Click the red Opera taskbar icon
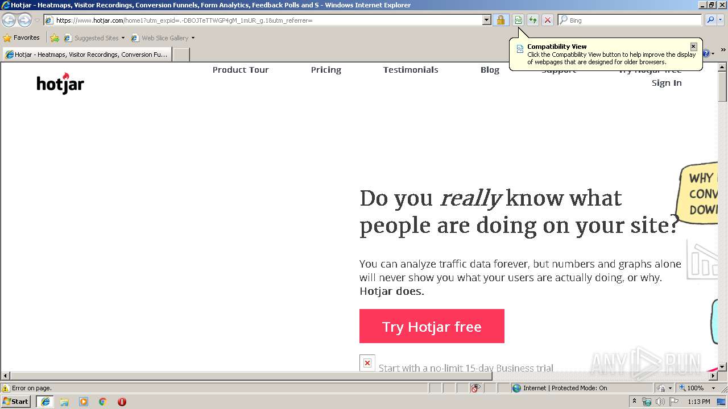This screenshot has width=728, height=409. (x=122, y=402)
